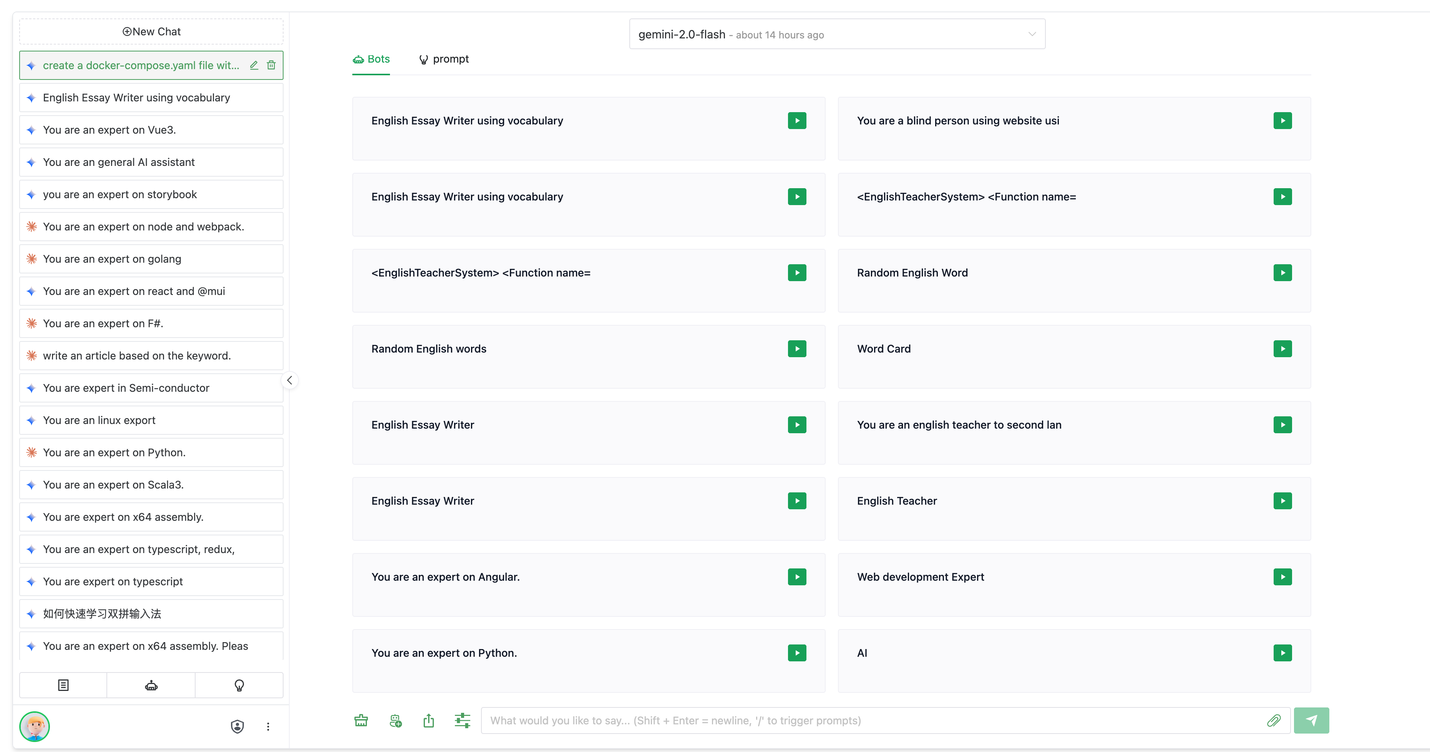Click the edit pencil icon on docker-compose chat
This screenshot has width=1430, height=752.
(254, 65)
